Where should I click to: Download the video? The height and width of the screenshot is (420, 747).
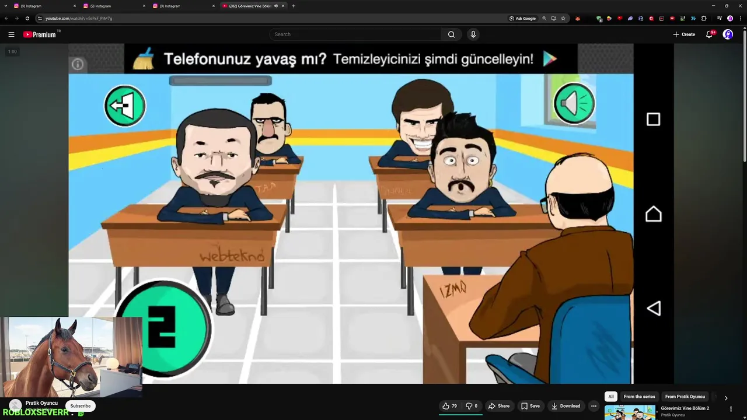point(566,406)
